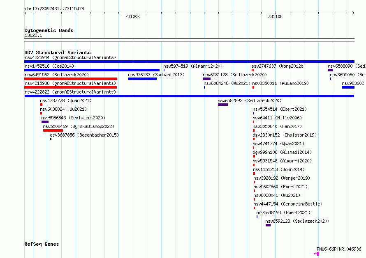Click nsv5654514 (Ebert2021) variant label
Screen dimensions: 366x258
(280, 109)
